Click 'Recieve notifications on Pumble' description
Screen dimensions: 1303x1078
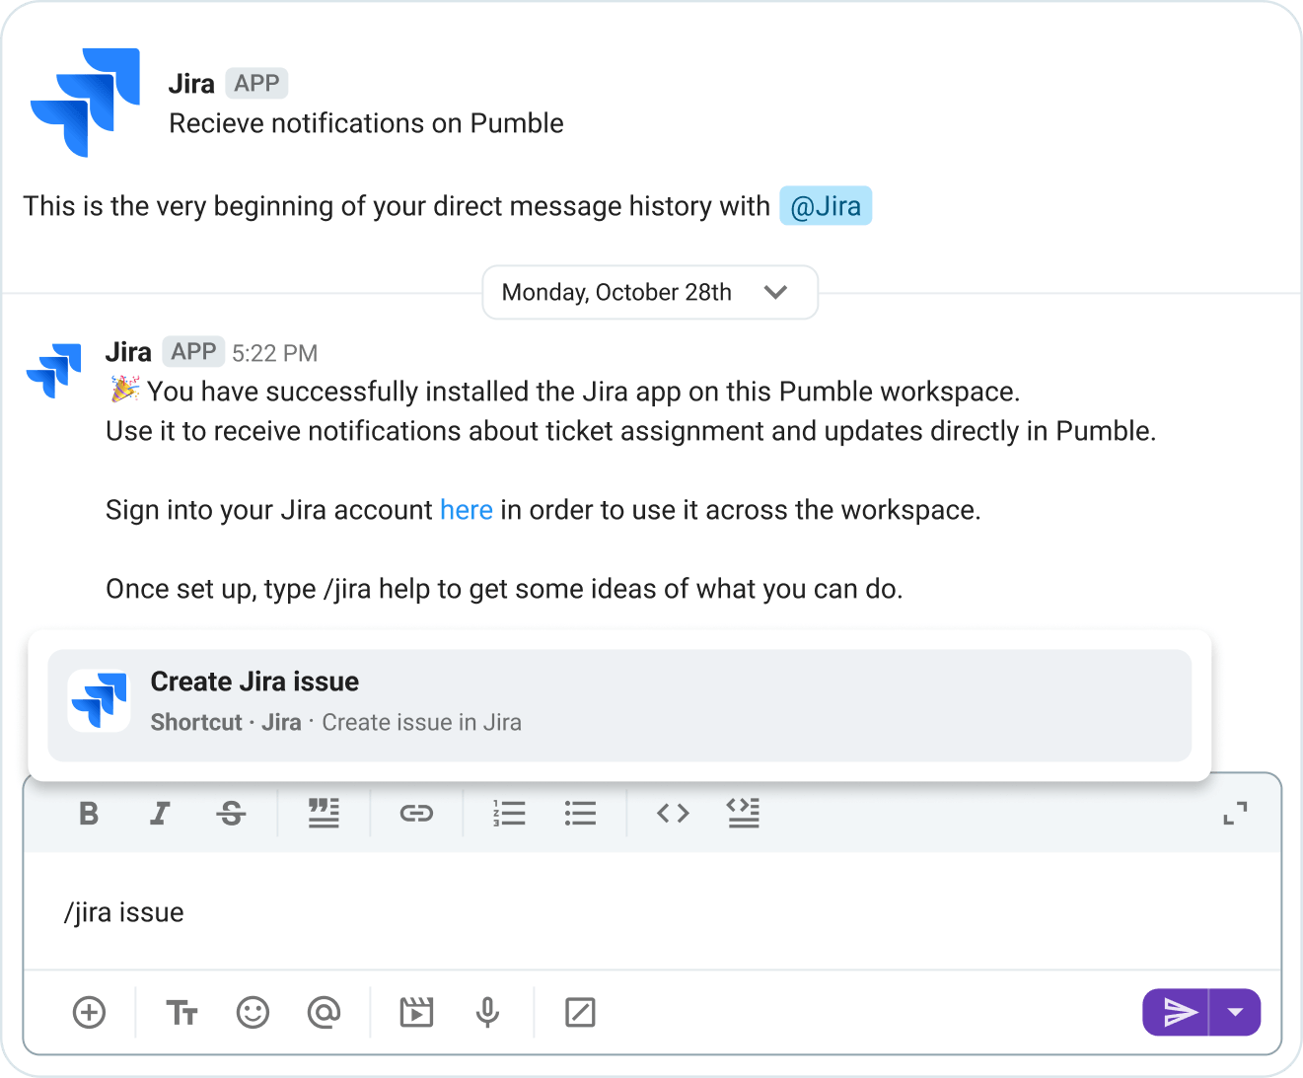pyautogui.click(x=366, y=123)
